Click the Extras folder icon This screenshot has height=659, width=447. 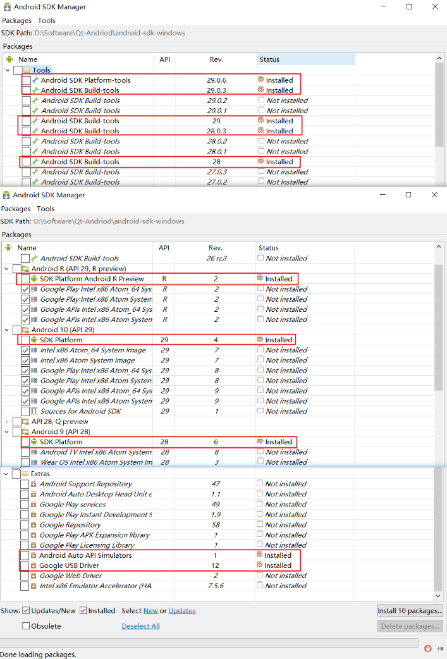[x=26, y=474]
